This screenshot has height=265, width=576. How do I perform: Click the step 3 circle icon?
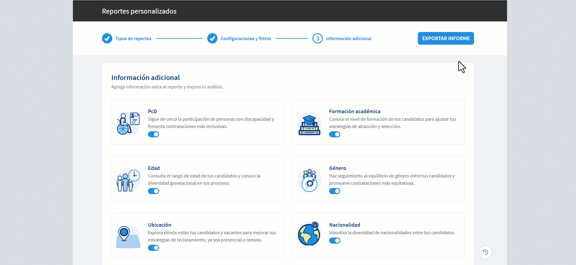point(318,38)
